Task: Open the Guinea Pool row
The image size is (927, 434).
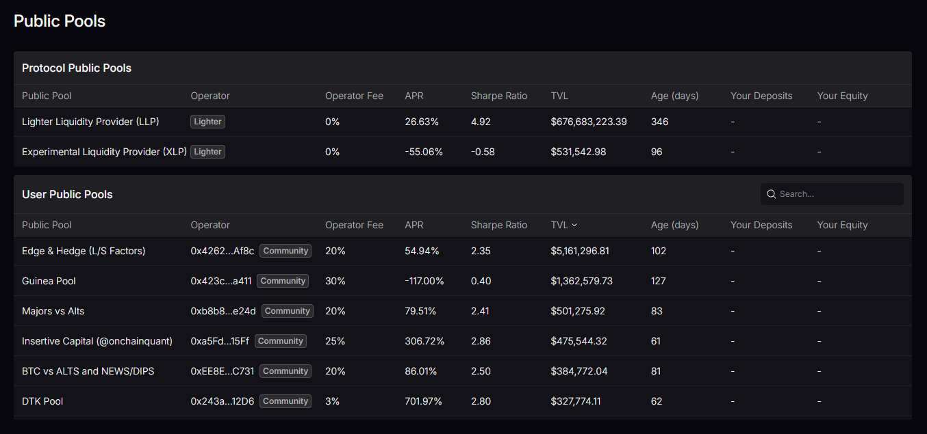Action: tap(49, 281)
